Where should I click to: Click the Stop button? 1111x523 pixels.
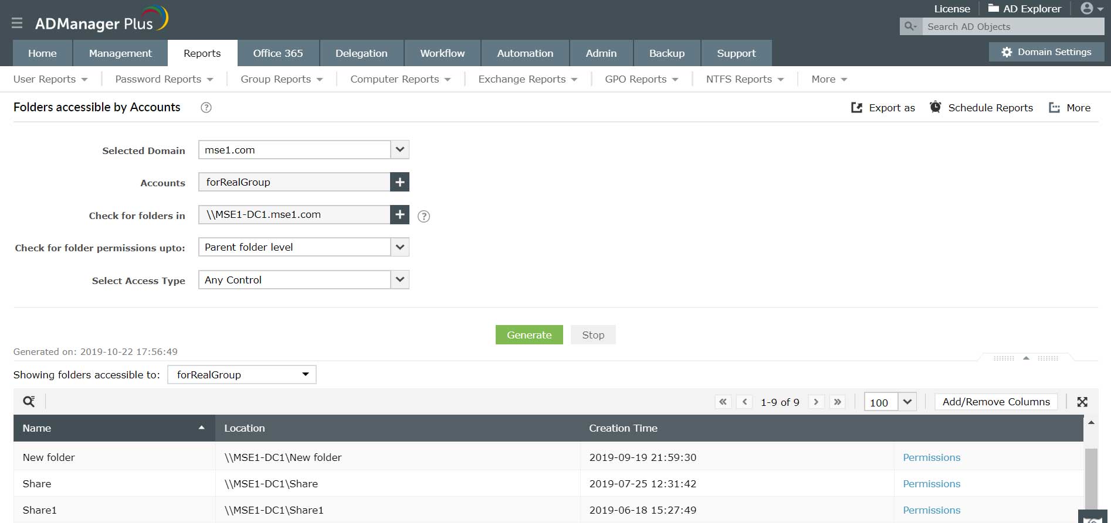click(593, 335)
